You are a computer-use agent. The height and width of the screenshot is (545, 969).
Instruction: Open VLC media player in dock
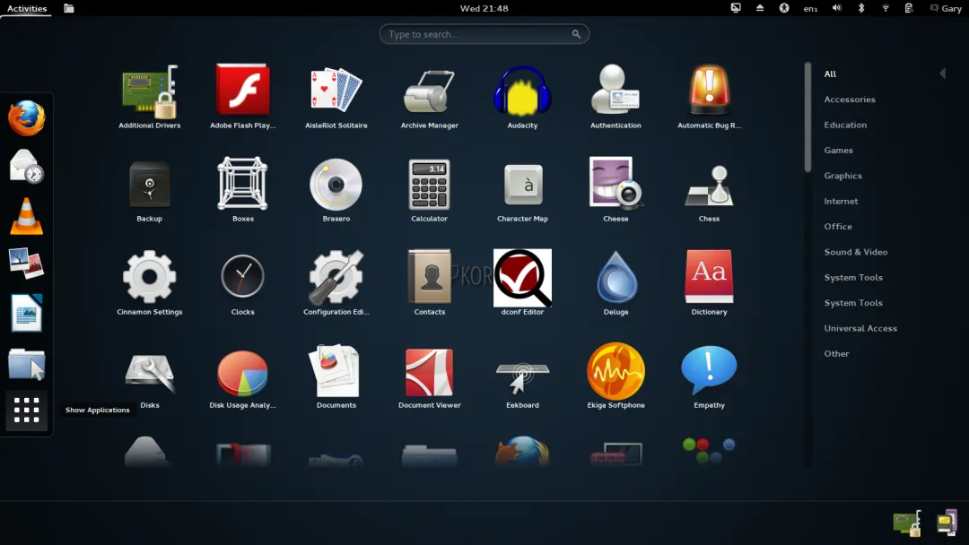27,216
